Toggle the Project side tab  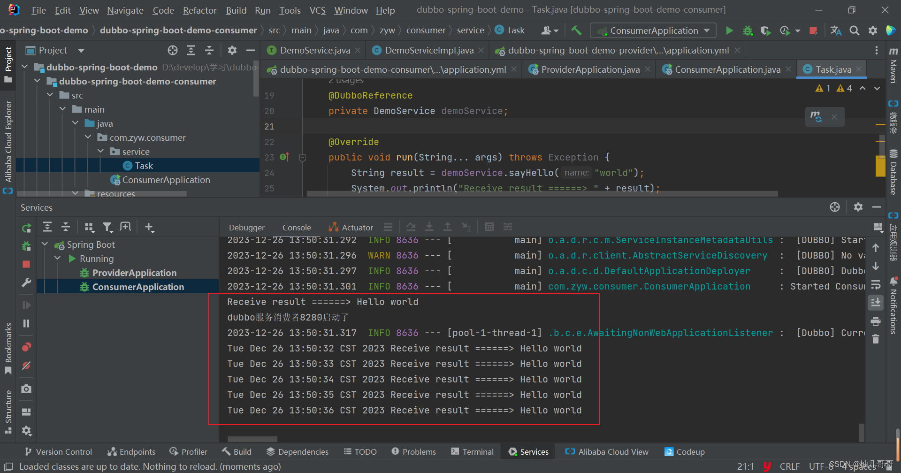[8, 64]
